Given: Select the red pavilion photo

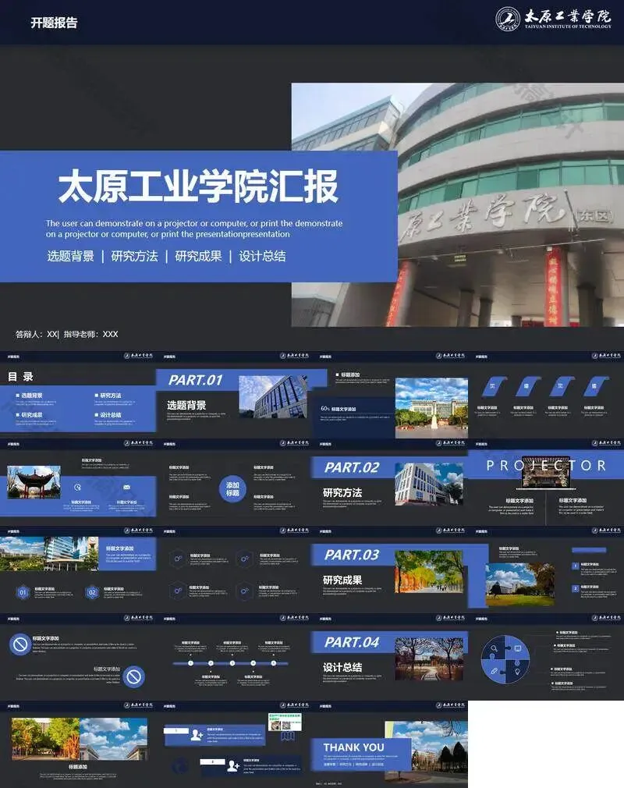Looking at the screenshot, I should [x=34, y=482].
